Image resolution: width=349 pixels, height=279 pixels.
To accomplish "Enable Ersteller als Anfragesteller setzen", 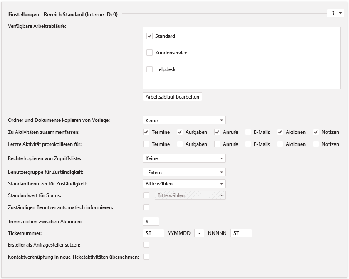I will [x=146, y=245].
